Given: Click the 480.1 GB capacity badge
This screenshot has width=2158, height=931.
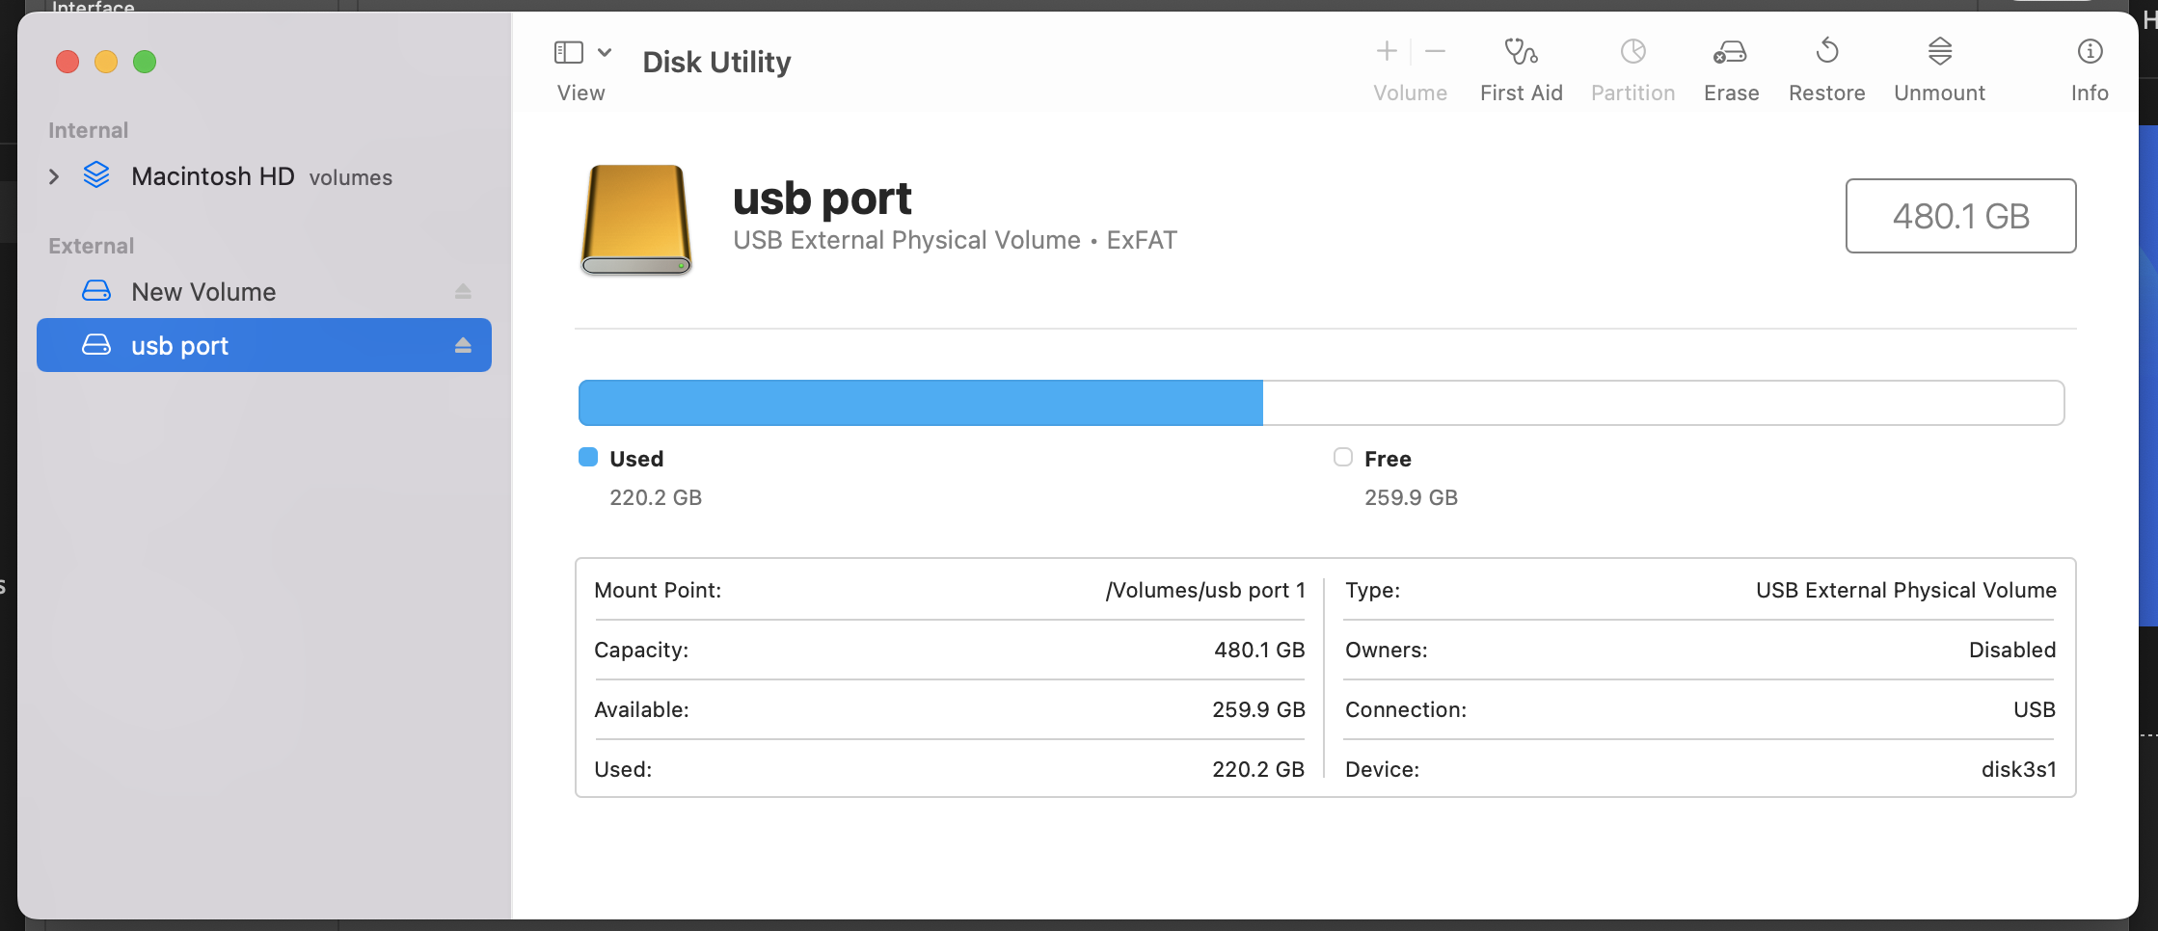Looking at the screenshot, I should point(1959,216).
